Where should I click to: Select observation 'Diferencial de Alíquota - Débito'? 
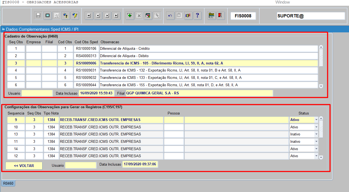pos(209,56)
